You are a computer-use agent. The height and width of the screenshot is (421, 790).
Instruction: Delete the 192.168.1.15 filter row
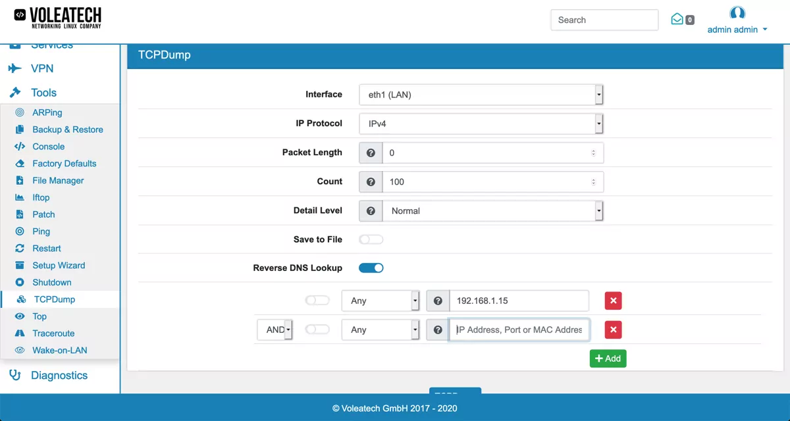tap(613, 301)
